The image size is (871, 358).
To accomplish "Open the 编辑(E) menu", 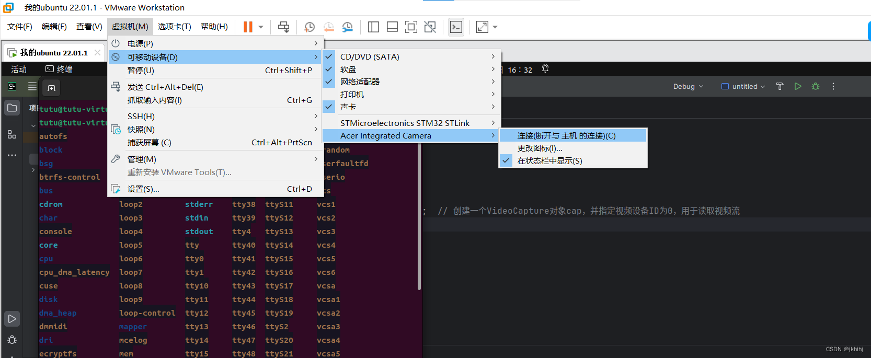I will [x=54, y=27].
